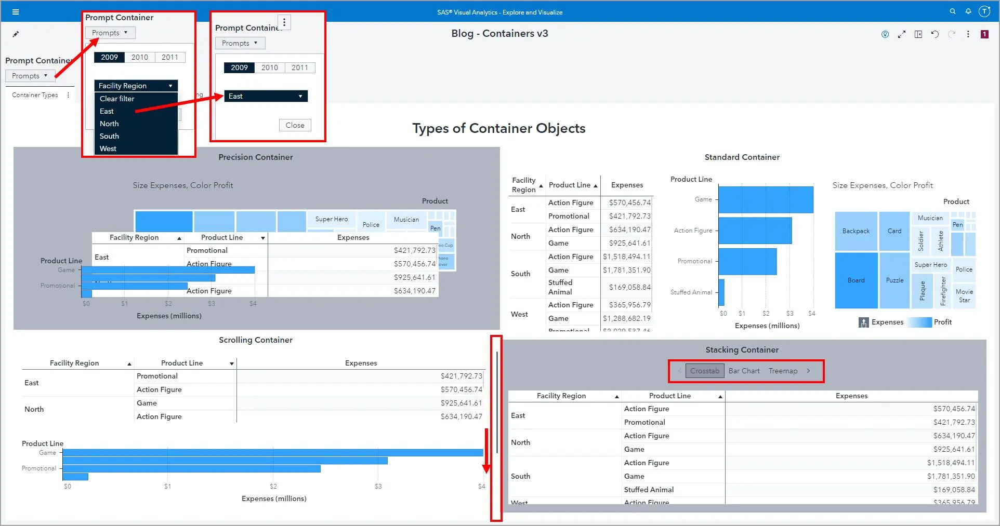The image size is (1000, 526).
Task: Open the hamburger application menu
Action: pyautogui.click(x=15, y=12)
